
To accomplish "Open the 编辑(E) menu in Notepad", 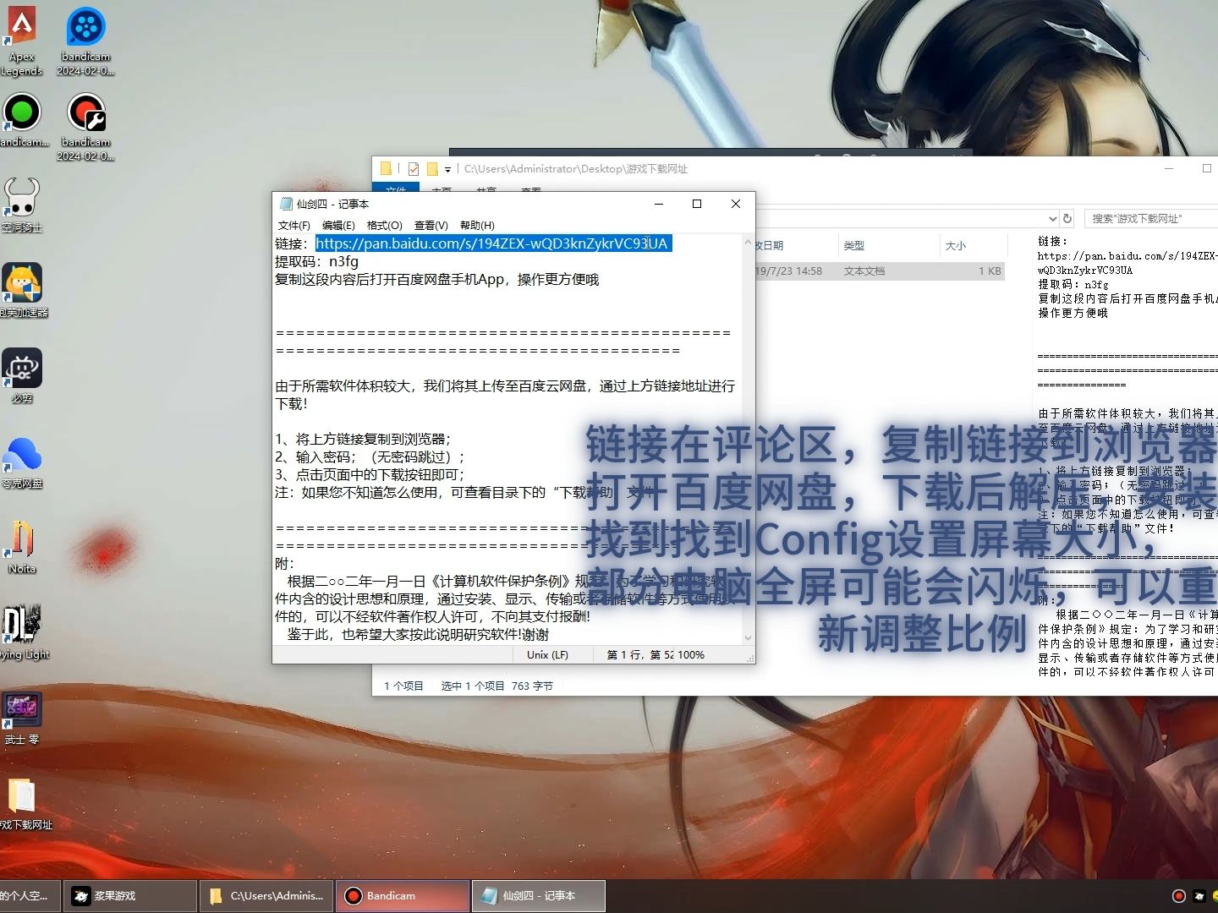I will (338, 226).
